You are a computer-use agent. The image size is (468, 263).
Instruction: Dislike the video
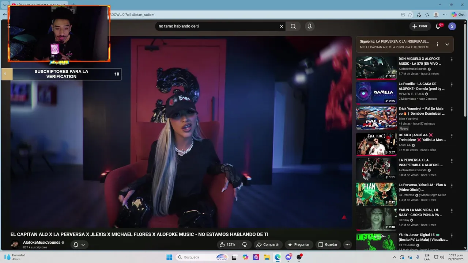[x=245, y=245]
